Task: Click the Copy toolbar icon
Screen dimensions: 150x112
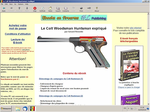Action: tap(73, 9)
